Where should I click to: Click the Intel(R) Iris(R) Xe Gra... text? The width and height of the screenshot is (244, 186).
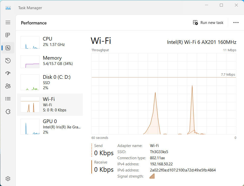[x=62, y=127]
